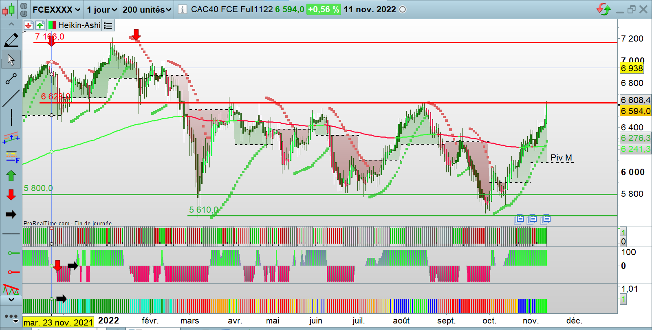
Task: Click the green line style option
Action: [x=13, y=253]
